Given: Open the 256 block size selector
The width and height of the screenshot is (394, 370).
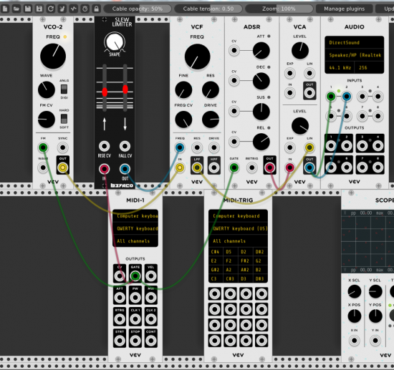Looking at the screenshot, I should click(369, 67).
